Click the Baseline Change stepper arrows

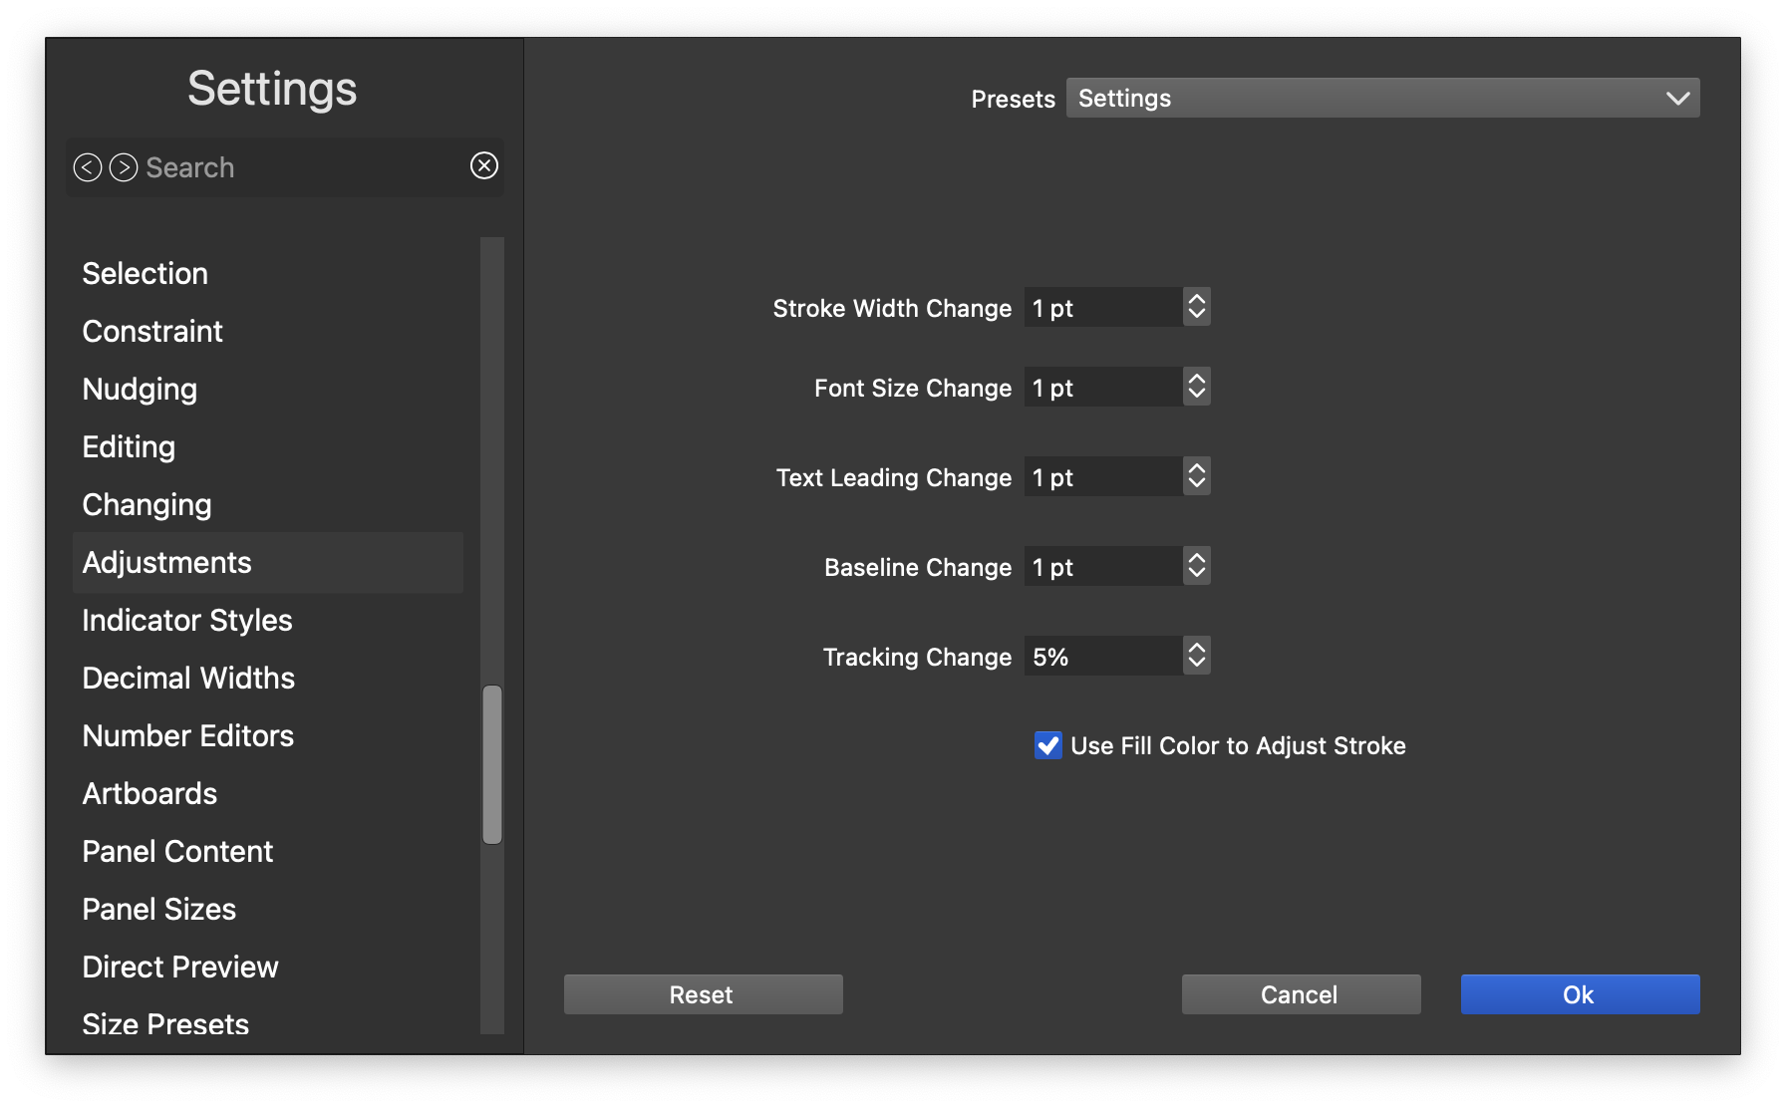[x=1196, y=567]
